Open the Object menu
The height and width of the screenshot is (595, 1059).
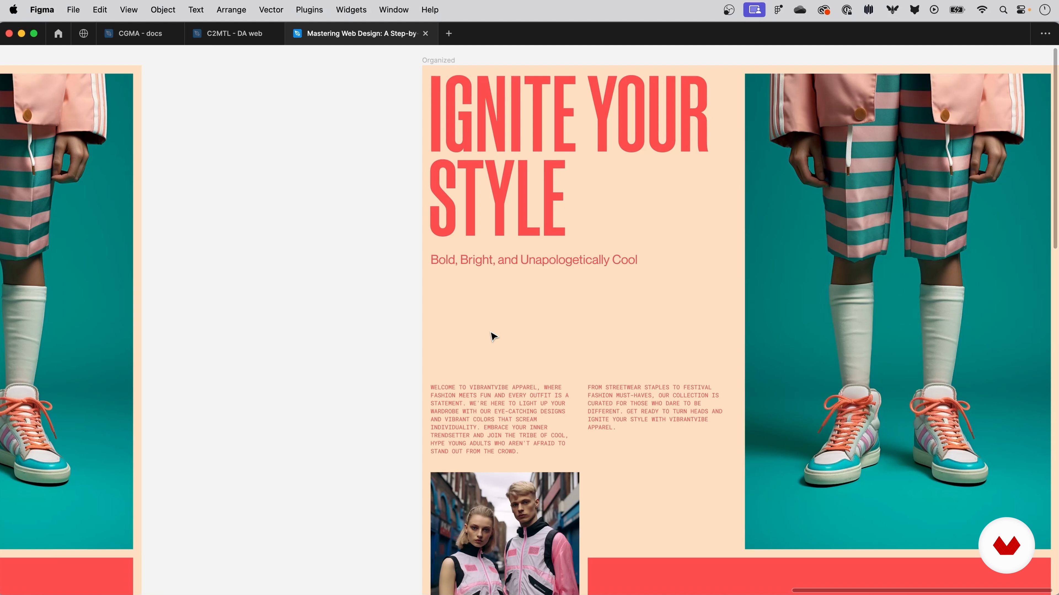click(163, 9)
